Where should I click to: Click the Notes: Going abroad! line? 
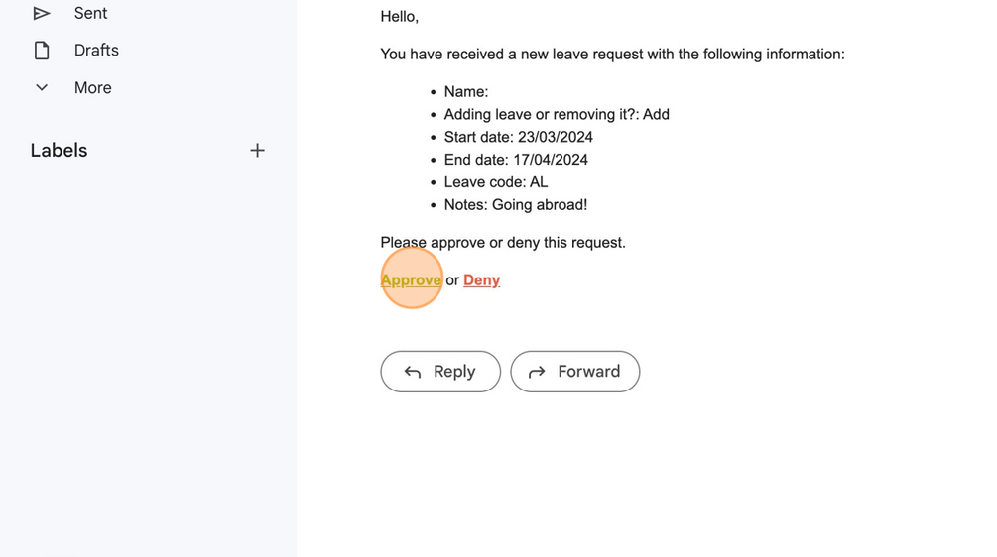pos(515,205)
